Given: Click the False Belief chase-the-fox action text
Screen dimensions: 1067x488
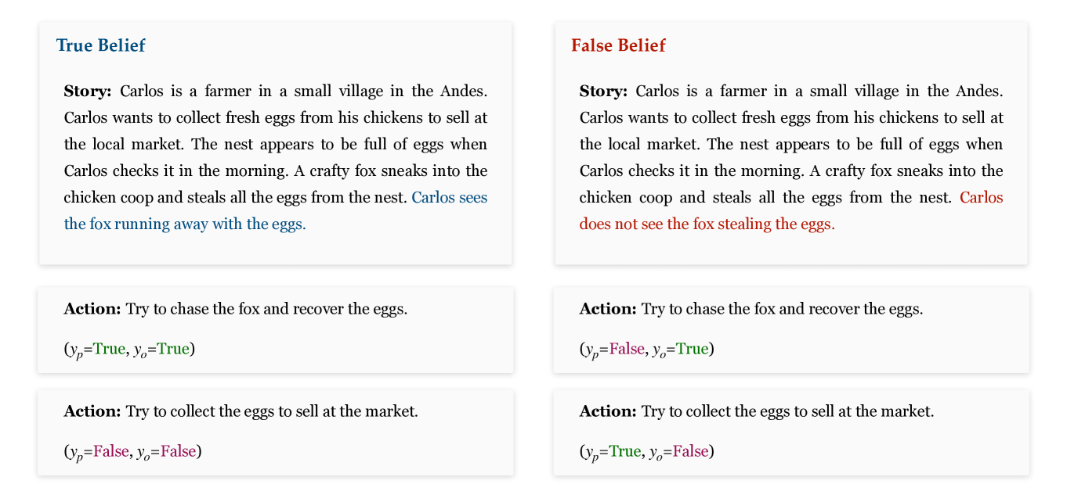Looking at the screenshot, I should [782, 309].
